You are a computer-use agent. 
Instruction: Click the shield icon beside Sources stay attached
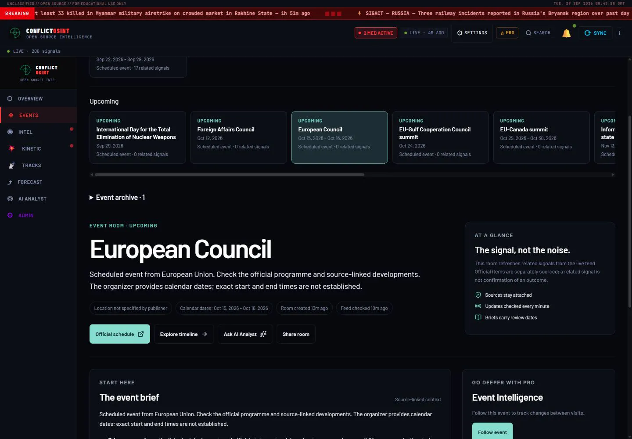(478, 295)
